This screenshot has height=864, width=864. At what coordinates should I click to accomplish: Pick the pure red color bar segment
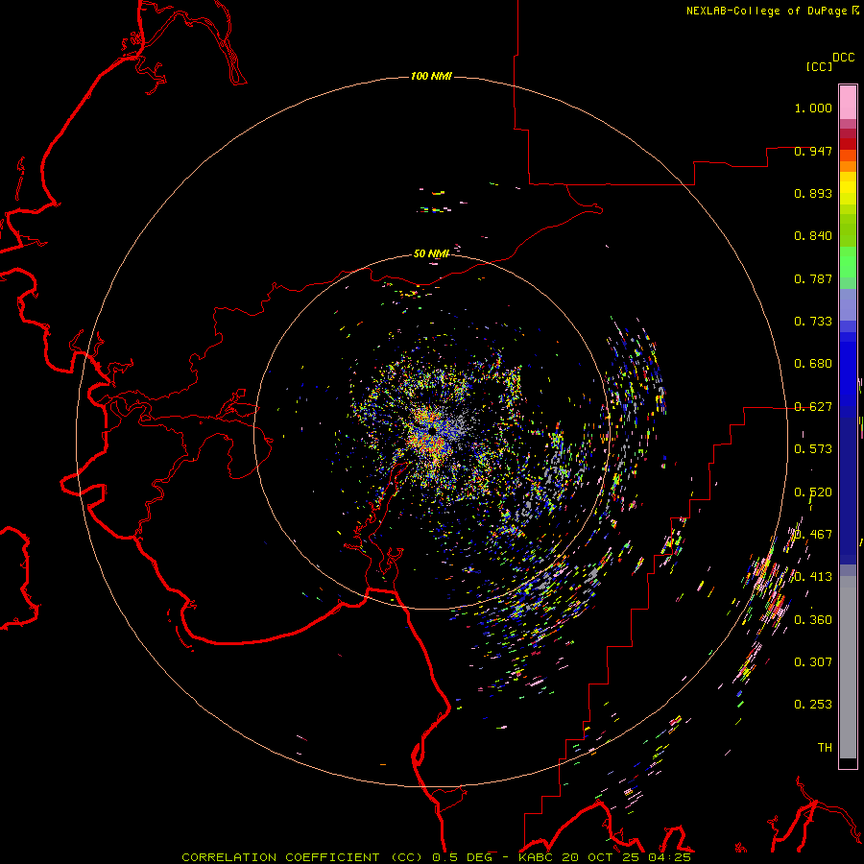(848, 144)
